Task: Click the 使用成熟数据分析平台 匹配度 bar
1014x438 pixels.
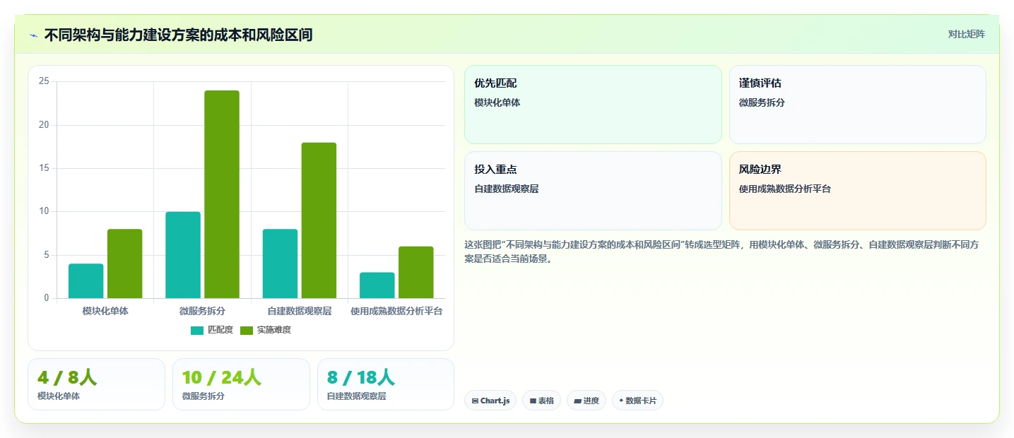Action: point(377,285)
